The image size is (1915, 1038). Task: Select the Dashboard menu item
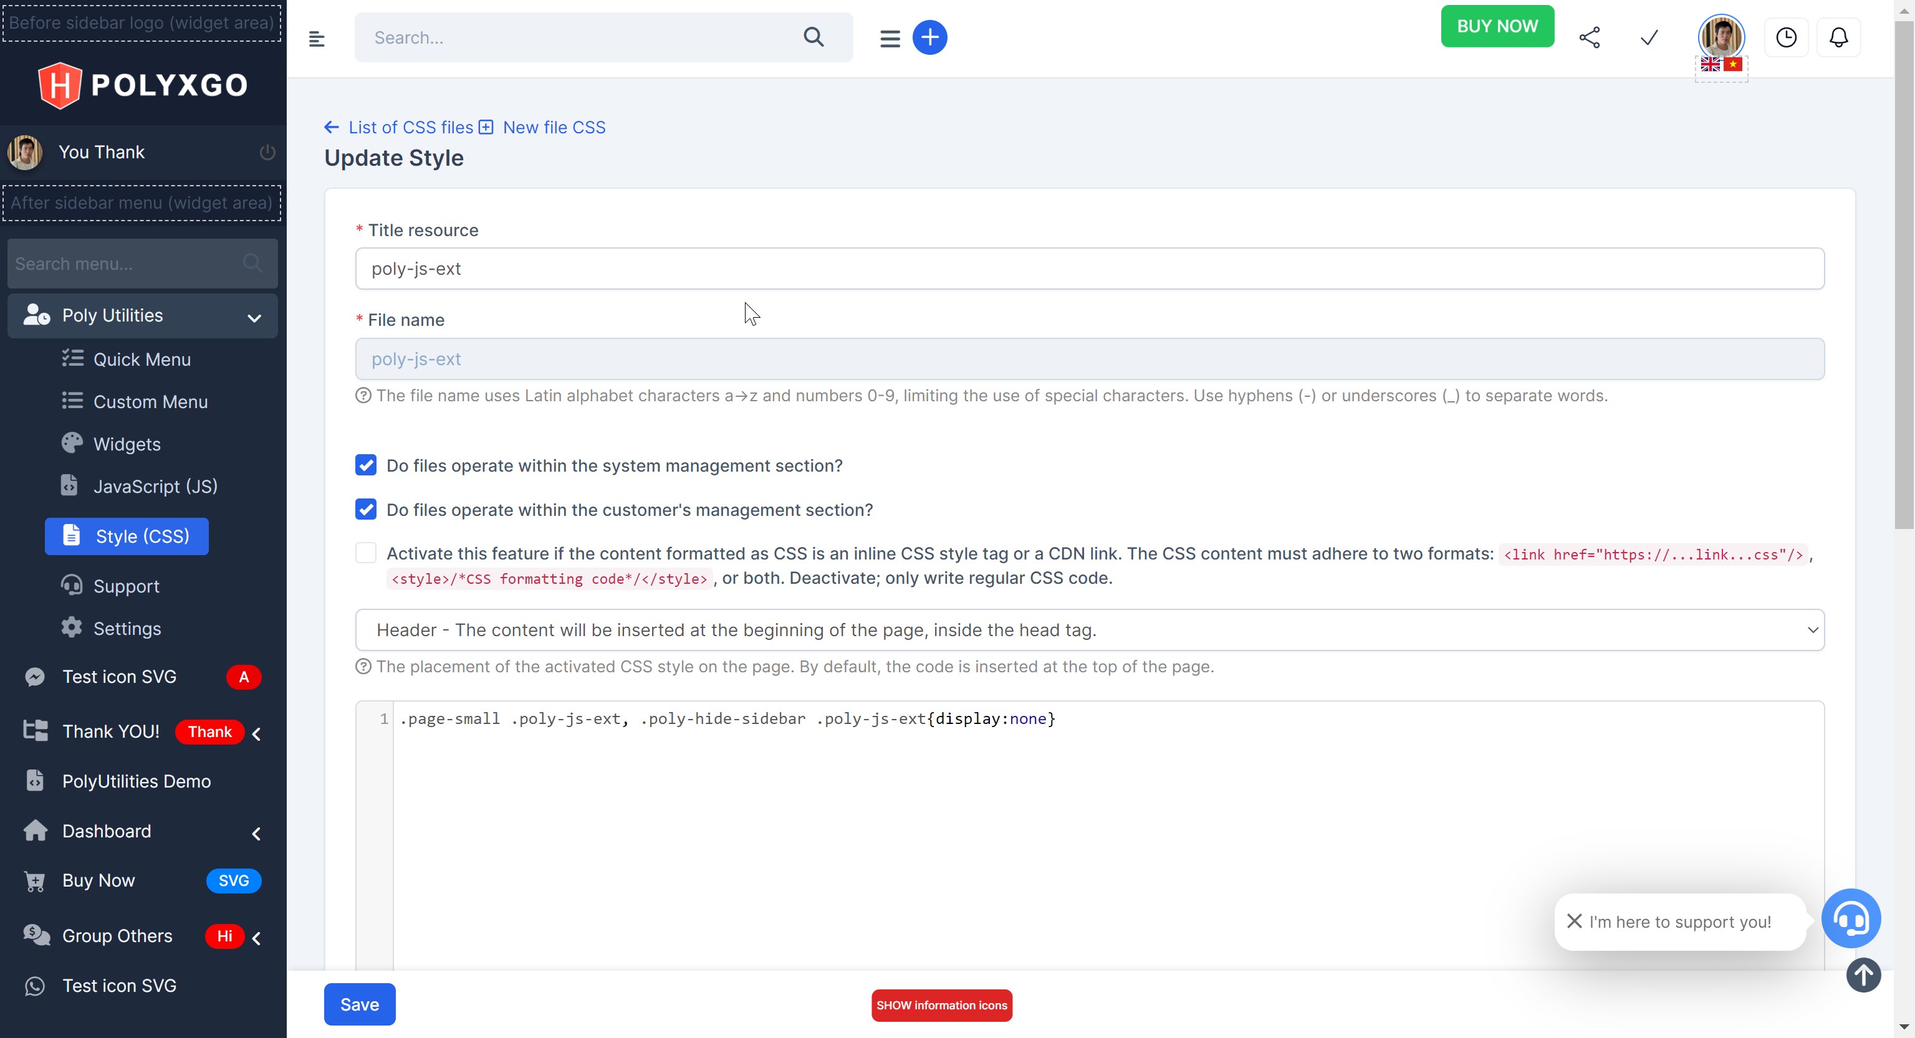pyautogui.click(x=106, y=830)
